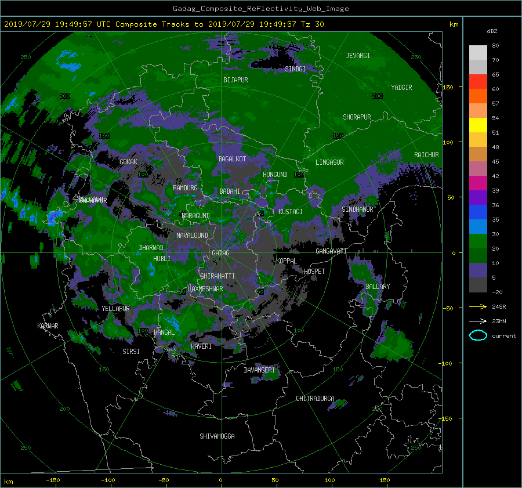This screenshot has width=522, height=488.
Task: Click the RAMDURG city label
Action: pos(185,188)
